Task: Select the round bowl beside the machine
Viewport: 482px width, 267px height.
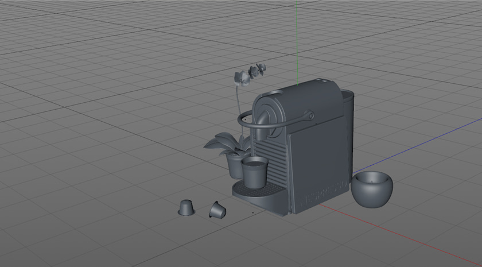Action: [x=372, y=189]
